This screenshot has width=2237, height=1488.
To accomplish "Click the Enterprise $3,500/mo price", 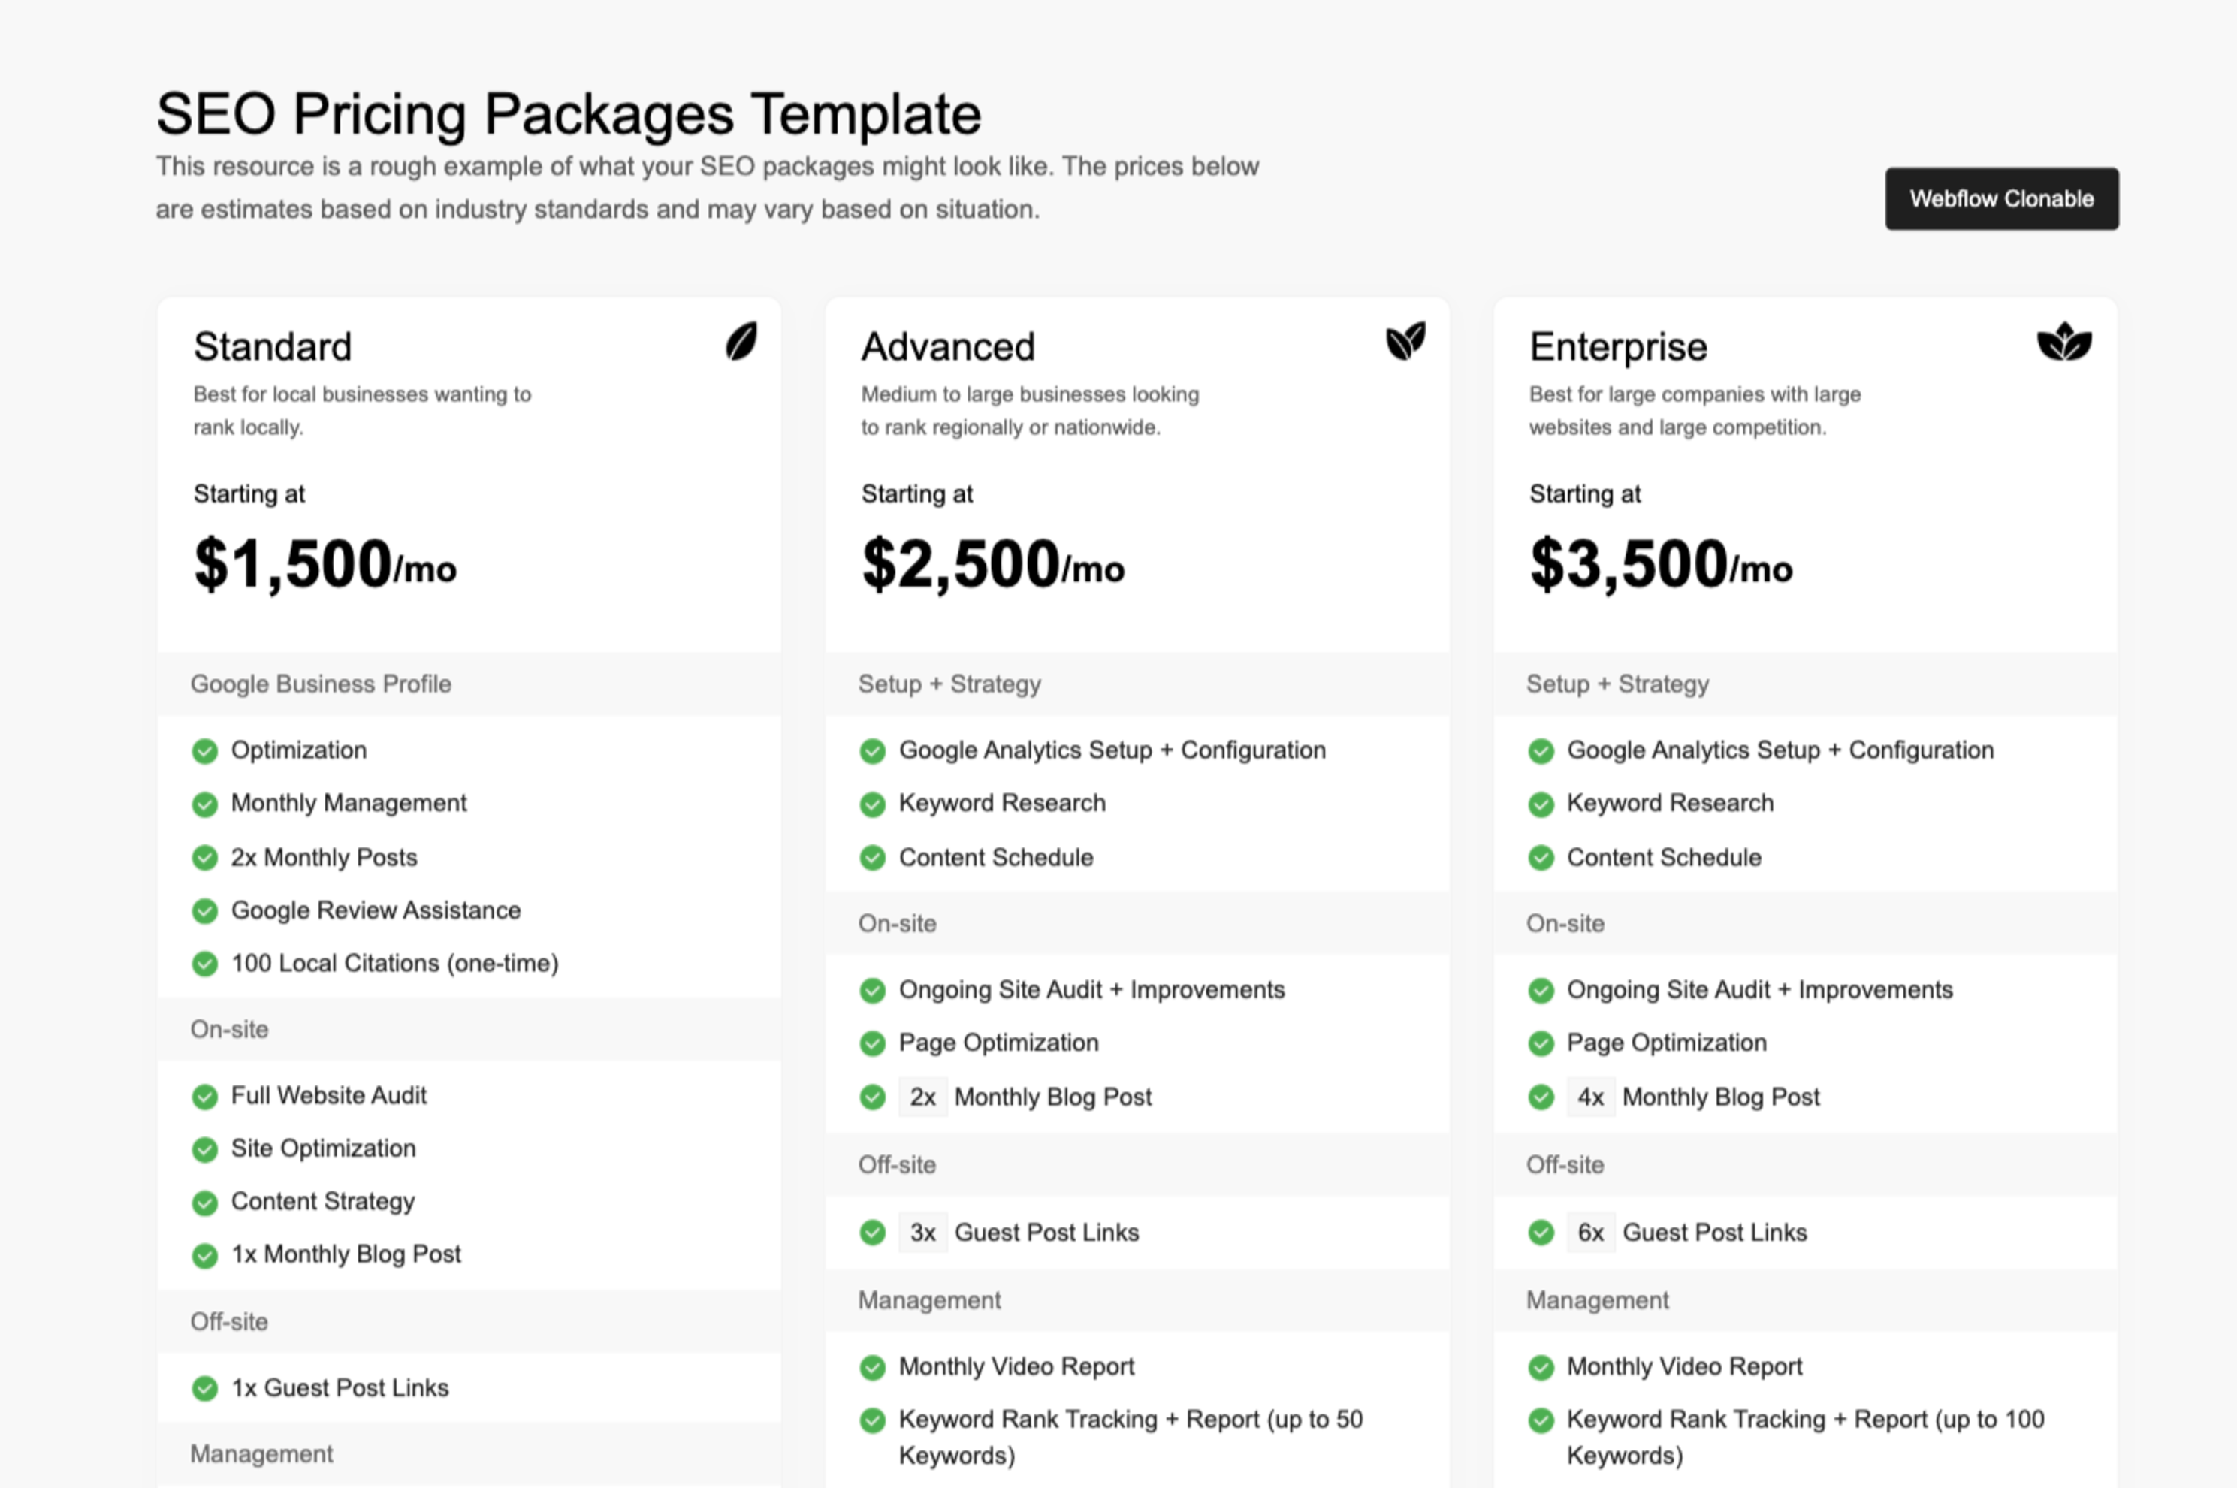I will pos(1661,565).
